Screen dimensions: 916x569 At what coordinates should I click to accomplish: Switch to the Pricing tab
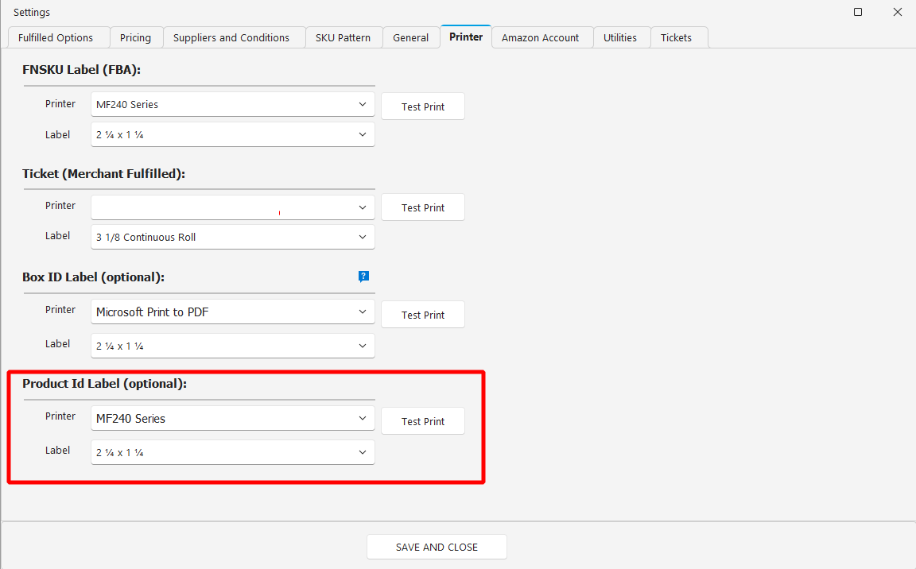(135, 37)
